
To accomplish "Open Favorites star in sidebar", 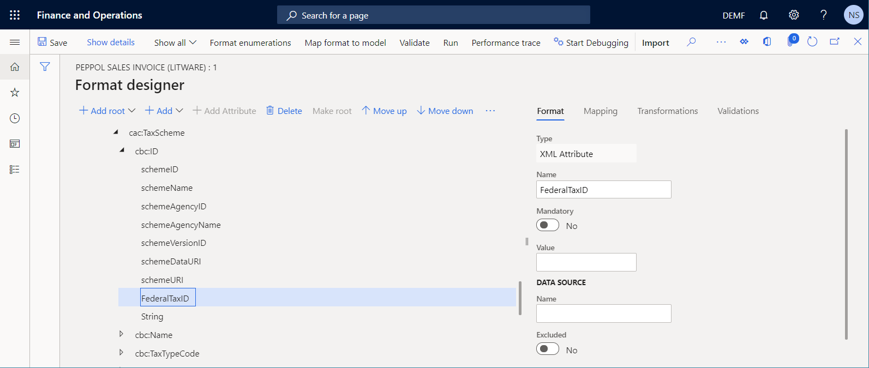I will [x=15, y=93].
